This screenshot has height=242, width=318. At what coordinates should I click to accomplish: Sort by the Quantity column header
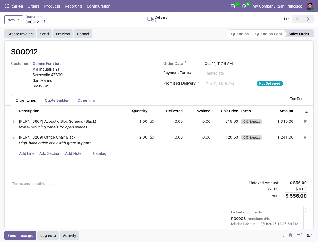coord(140,111)
